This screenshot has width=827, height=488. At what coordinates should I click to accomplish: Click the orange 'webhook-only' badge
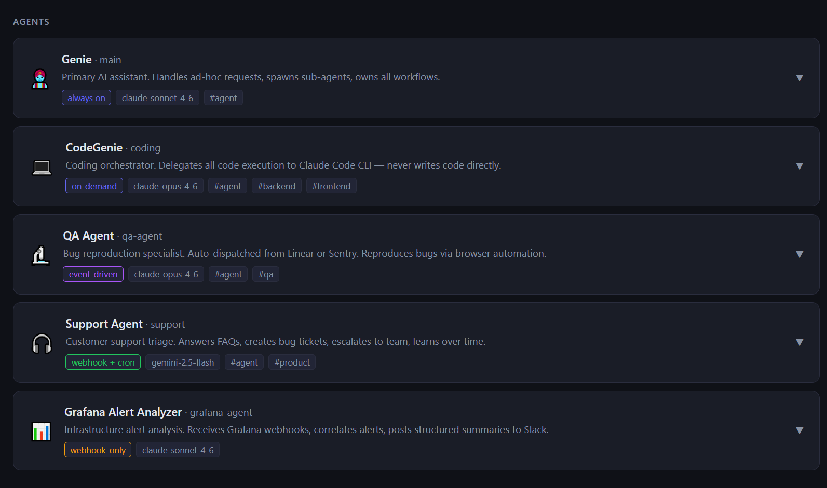(x=98, y=450)
